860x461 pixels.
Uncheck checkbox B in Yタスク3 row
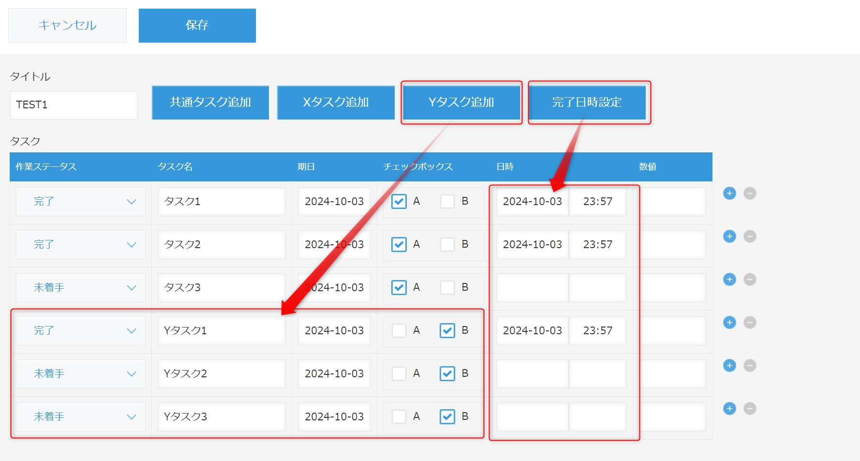(447, 416)
